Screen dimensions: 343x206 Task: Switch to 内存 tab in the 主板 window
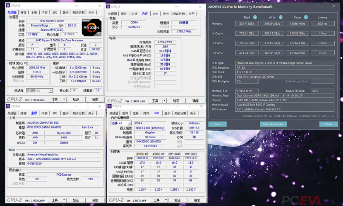(x=45, y=113)
